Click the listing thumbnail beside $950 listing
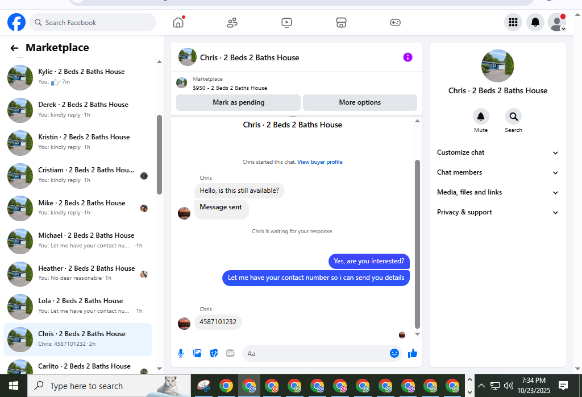 point(181,83)
